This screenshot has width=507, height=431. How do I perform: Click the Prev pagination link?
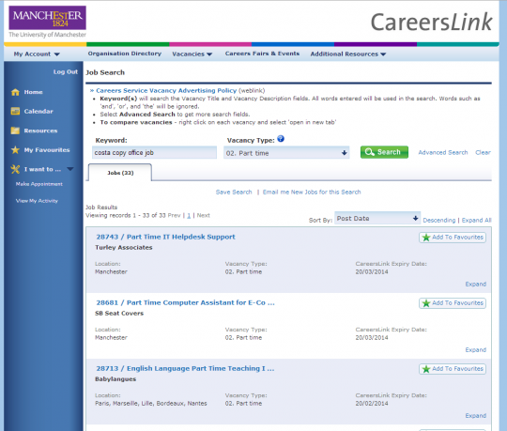174,215
